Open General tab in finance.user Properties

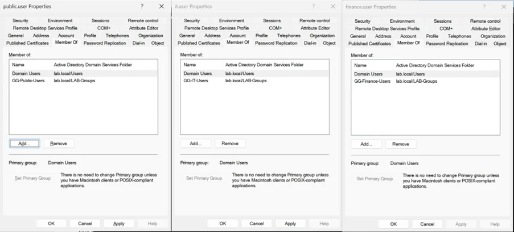click(358, 36)
